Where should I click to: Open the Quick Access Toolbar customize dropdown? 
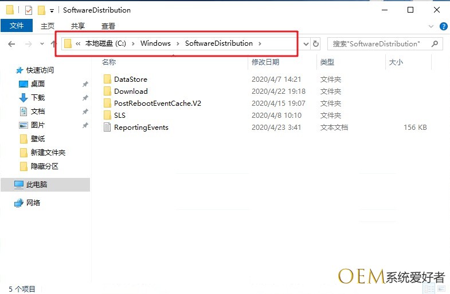(x=52, y=10)
